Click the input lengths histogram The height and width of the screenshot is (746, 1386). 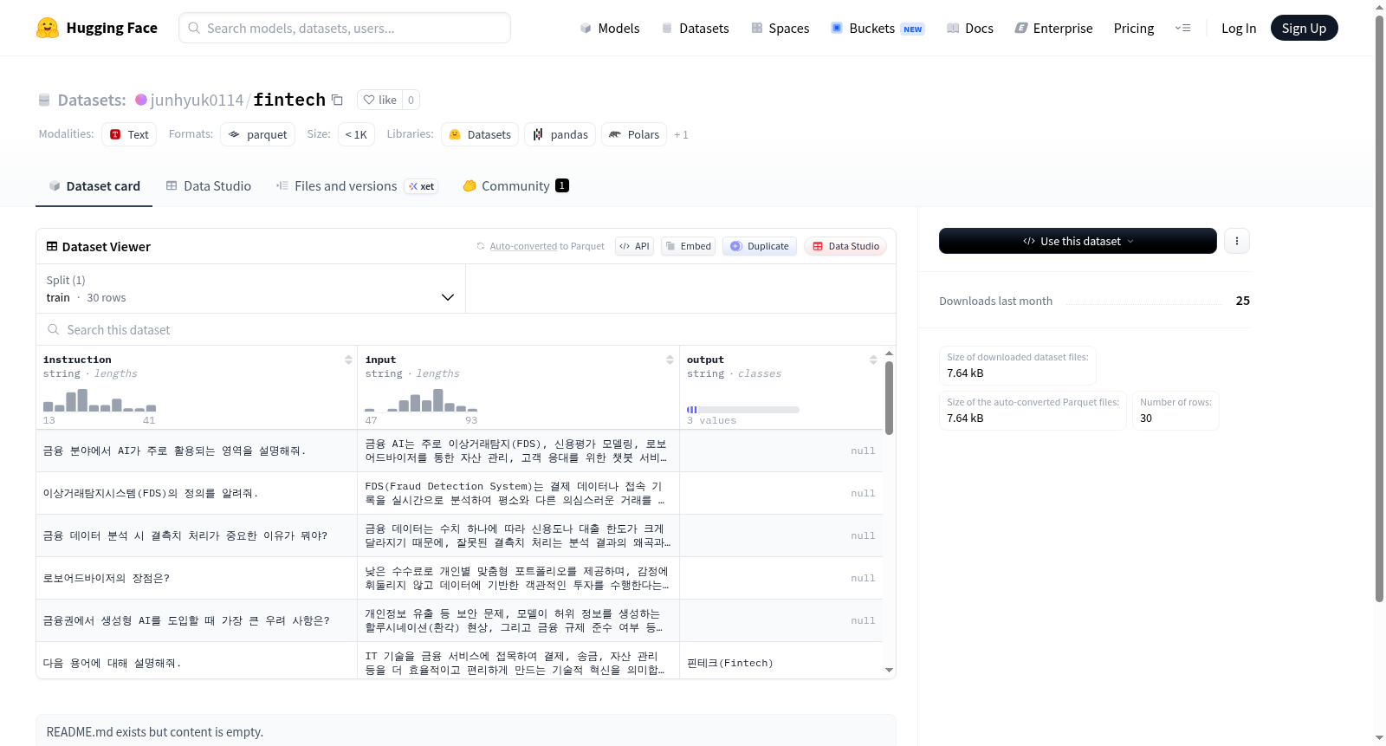pyautogui.click(x=421, y=399)
